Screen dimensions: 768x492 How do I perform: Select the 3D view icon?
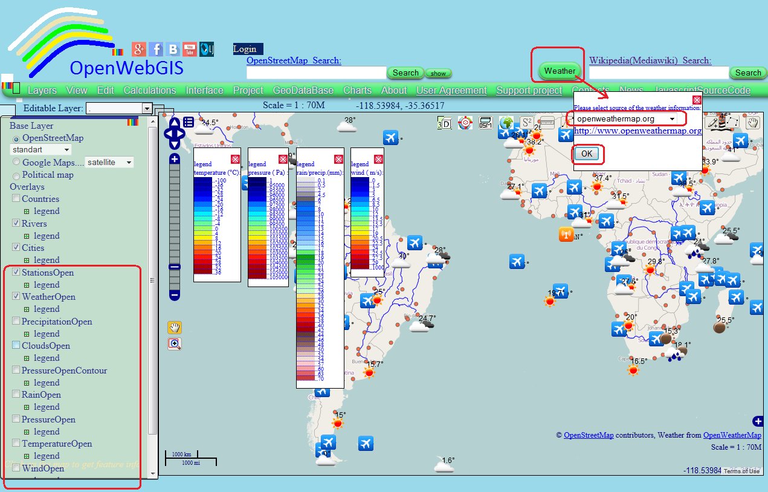click(444, 122)
